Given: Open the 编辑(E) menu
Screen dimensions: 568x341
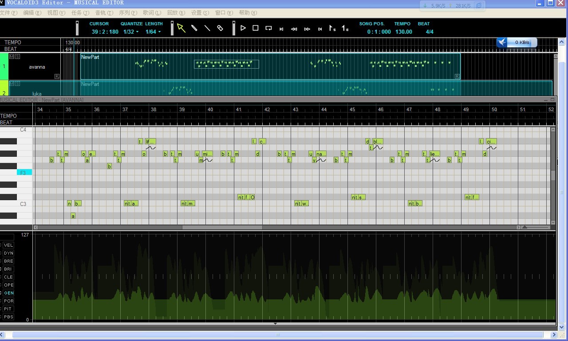Looking at the screenshot, I should pos(32,13).
